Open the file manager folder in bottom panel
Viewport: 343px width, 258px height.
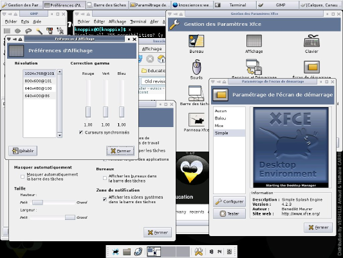(x=127, y=252)
